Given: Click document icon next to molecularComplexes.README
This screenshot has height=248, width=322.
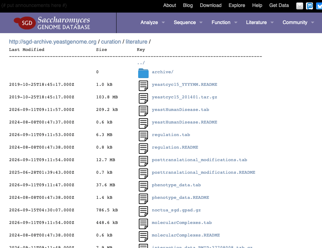Looking at the screenshot, I should click(143, 236).
